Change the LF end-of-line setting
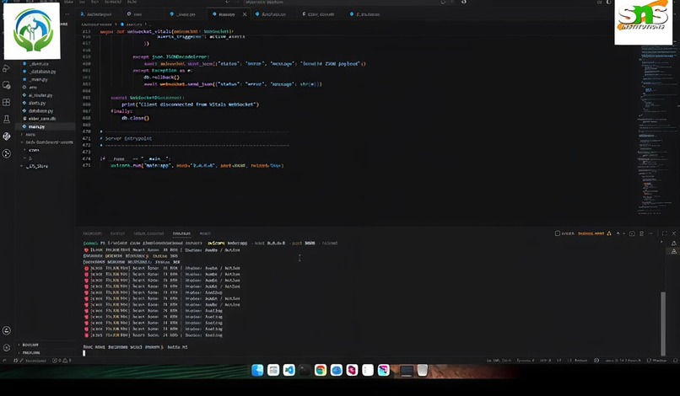The width and height of the screenshot is (680, 396). 559,361
